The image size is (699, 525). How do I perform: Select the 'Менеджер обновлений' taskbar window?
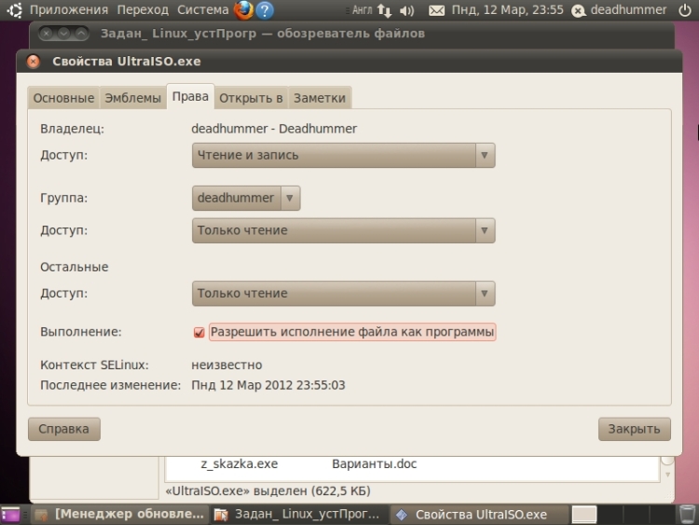pyautogui.click(x=119, y=514)
